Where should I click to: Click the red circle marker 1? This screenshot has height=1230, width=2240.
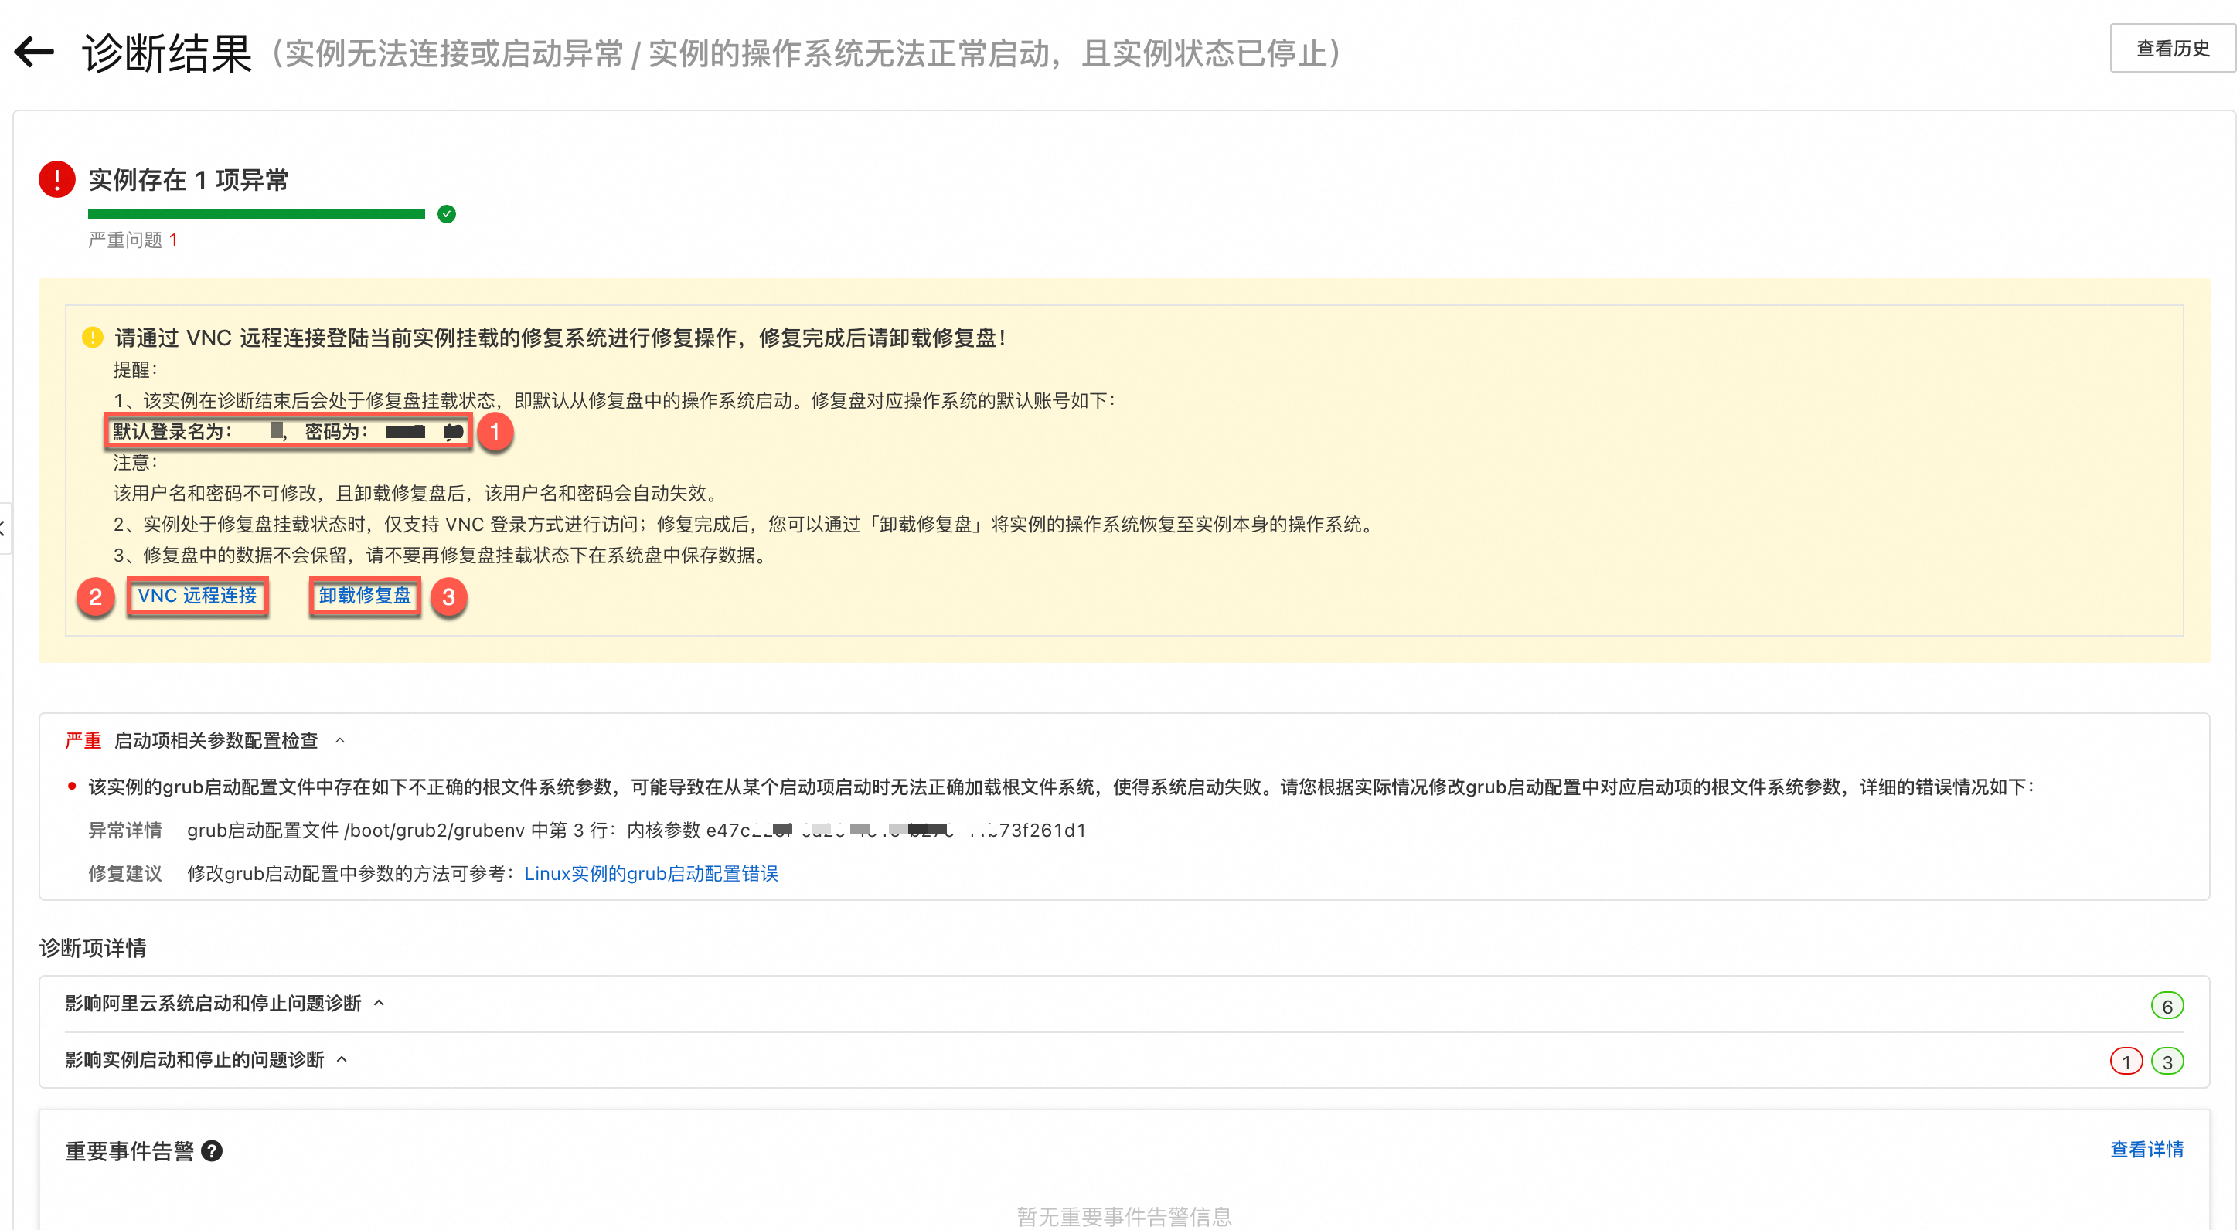495,431
